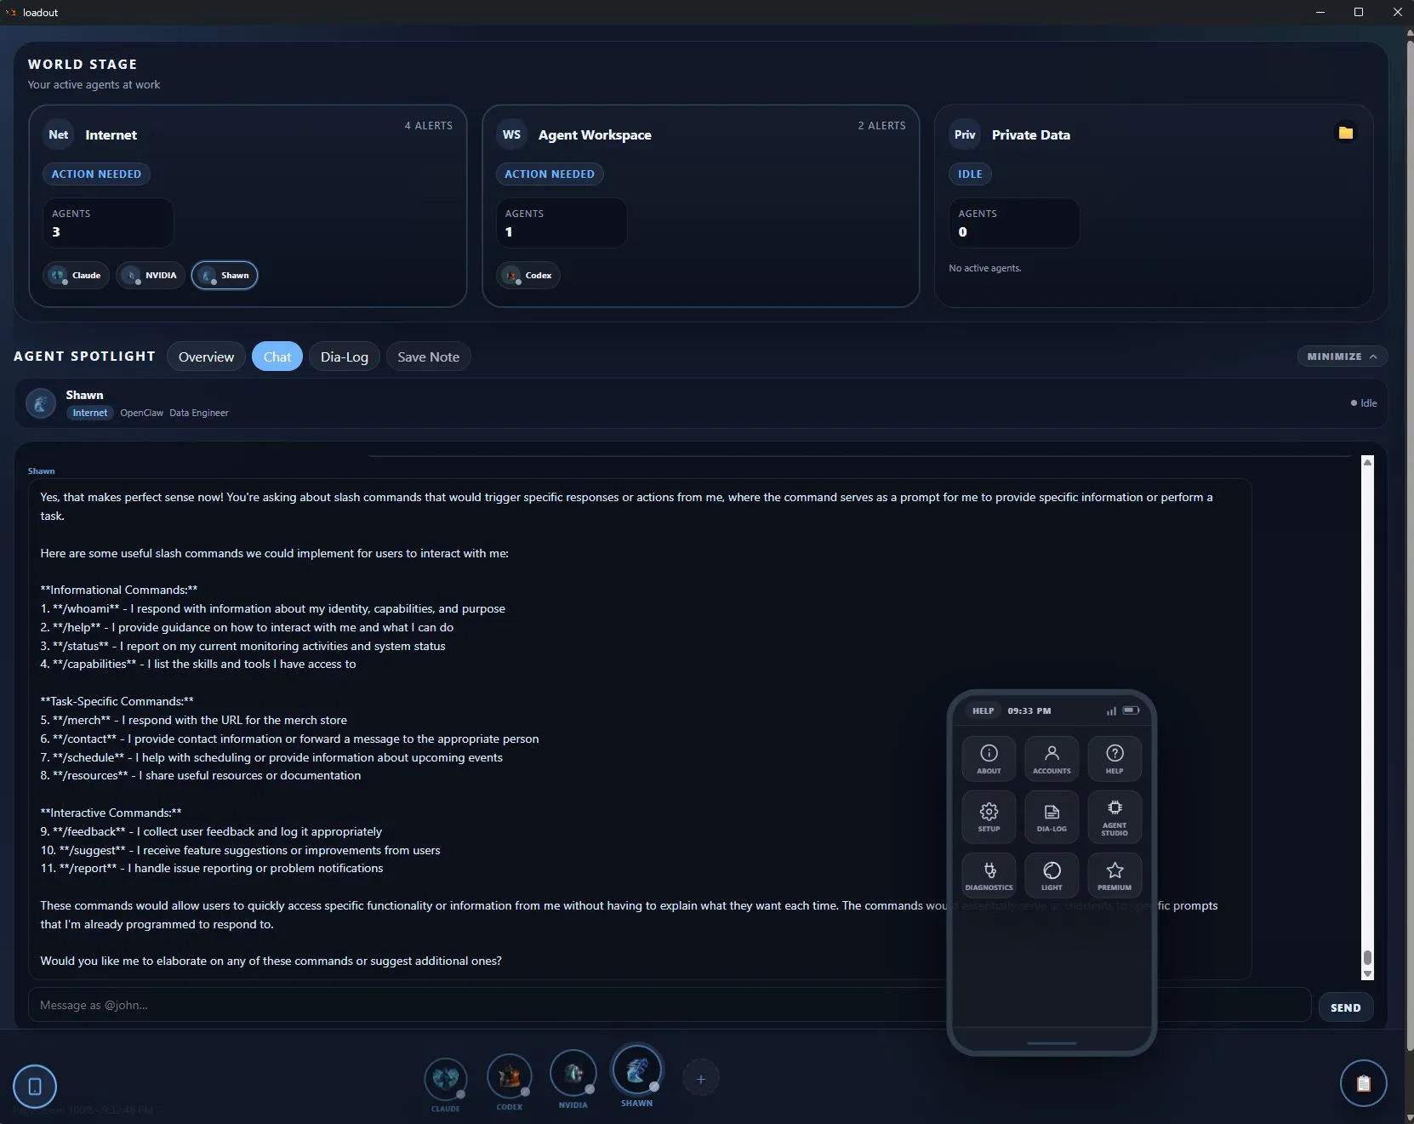Image resolution: width=1414 pixels, height=1124 pixels.
Task: Select the Shawn agent chip in Internet card
Action: point(225,275)
